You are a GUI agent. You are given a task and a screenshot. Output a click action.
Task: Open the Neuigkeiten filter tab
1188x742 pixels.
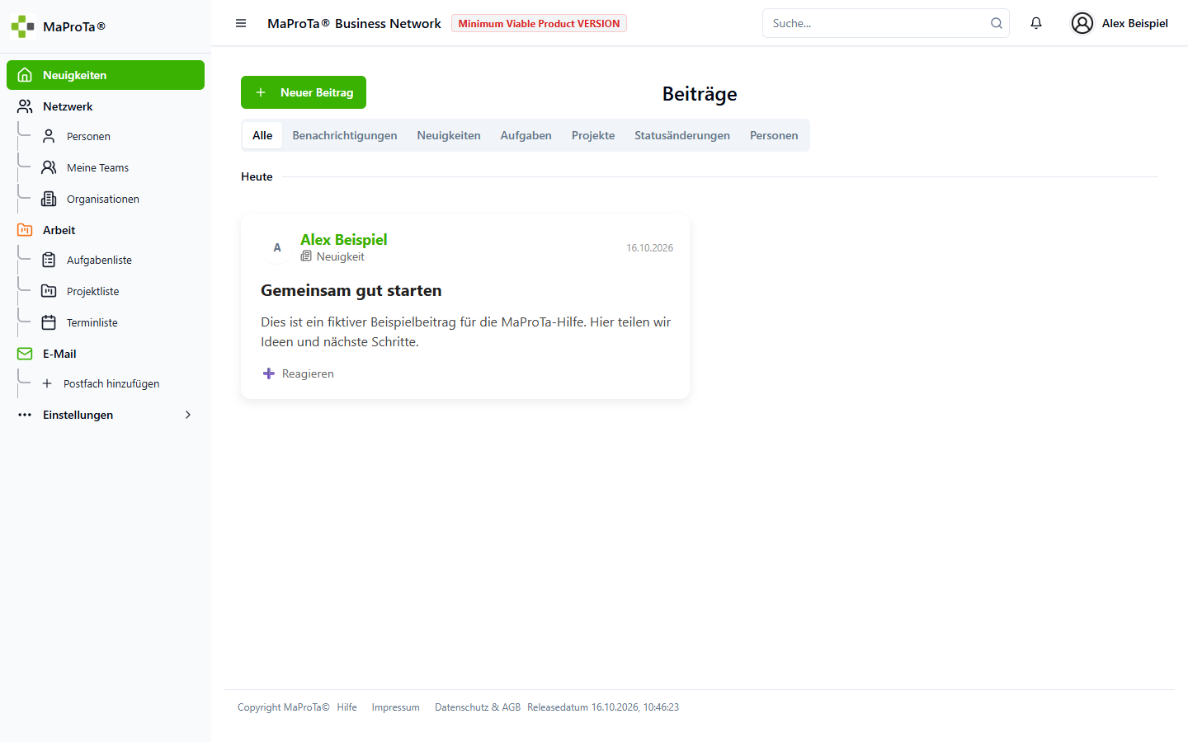tap(449, 135)
